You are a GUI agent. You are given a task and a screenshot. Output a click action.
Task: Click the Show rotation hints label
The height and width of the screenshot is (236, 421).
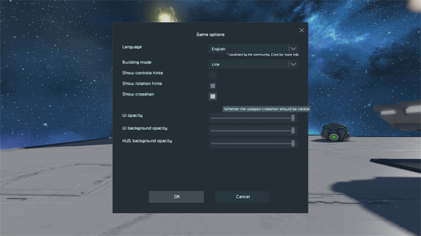tap(142, 83)
